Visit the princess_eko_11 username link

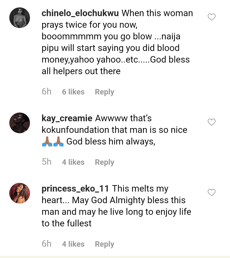pyautogui.click(x=76, y=189)
